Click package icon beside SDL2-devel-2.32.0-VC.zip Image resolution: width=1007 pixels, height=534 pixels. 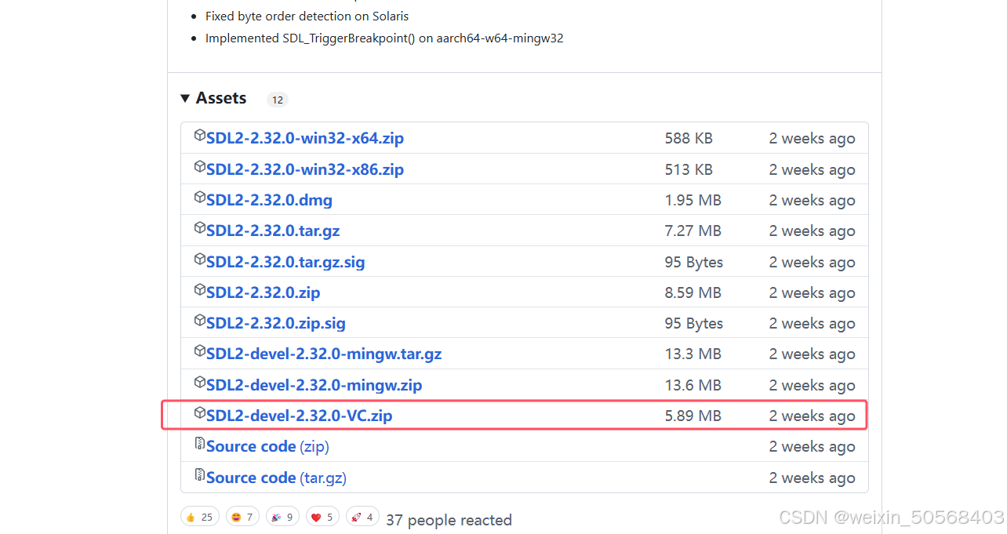(x=199, y=412)
